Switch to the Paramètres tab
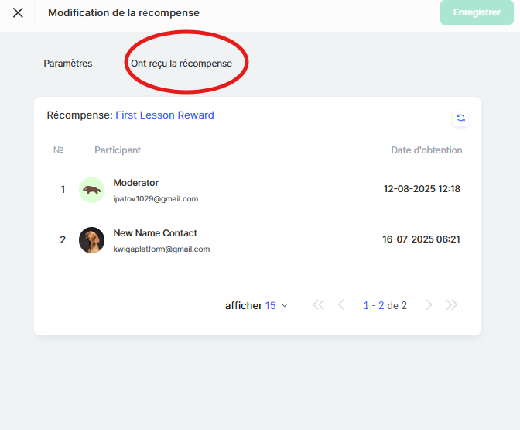 click(x=68, y=63)
